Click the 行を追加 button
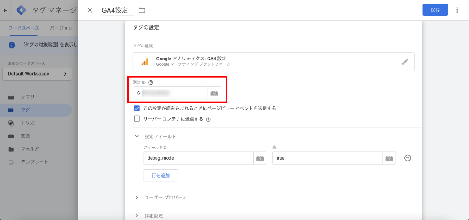The height and width of the screenshot is (220, 469). [x=161, y=176]
